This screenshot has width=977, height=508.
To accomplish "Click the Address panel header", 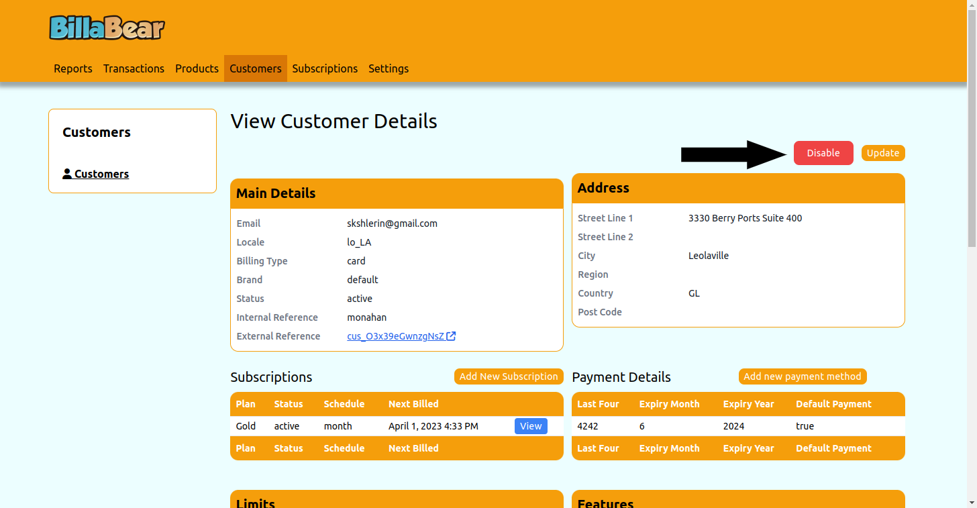I will [x=738, y=188].
